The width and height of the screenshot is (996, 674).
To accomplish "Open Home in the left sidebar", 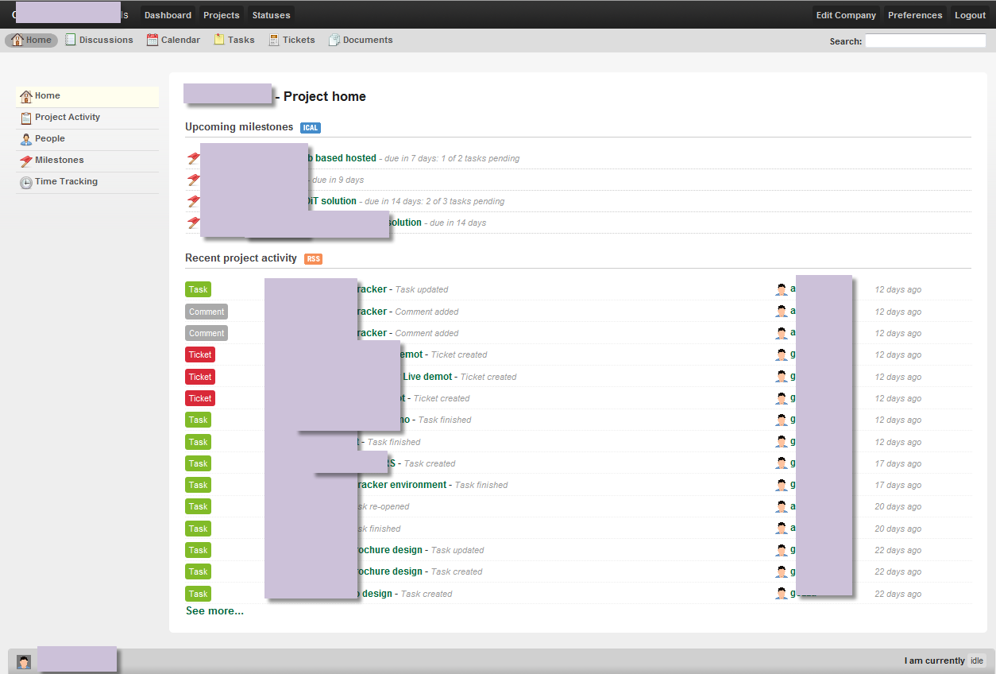I will 87,96.
